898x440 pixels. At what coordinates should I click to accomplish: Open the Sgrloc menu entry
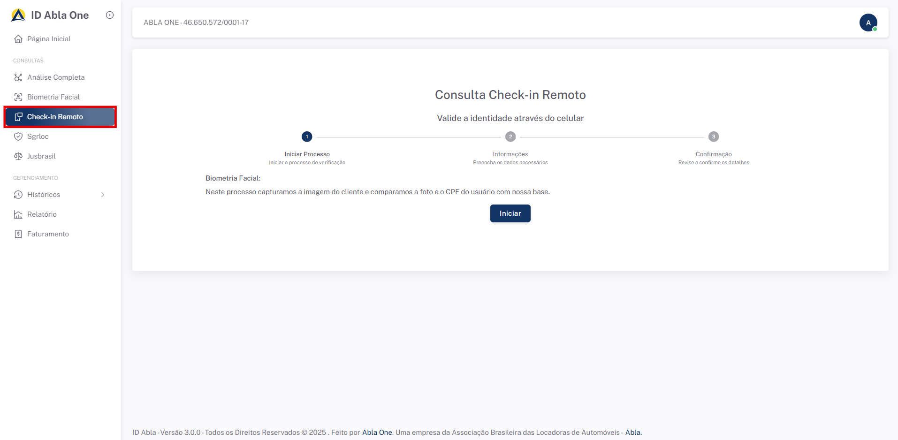(39, 136)
